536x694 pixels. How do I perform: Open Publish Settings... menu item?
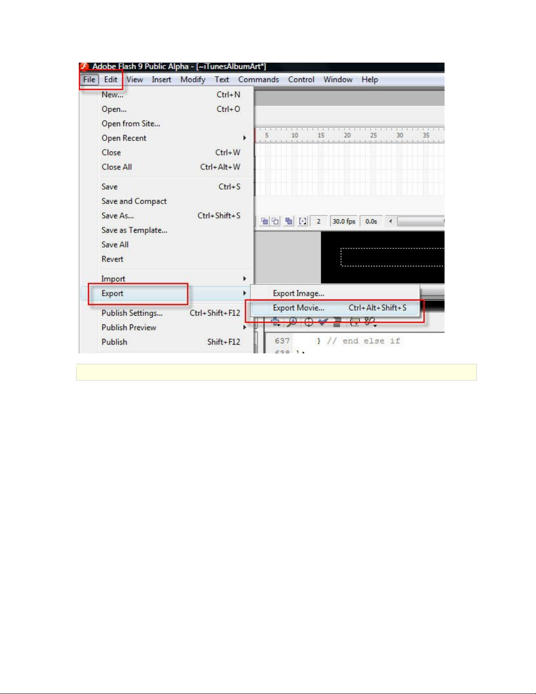coord(132,313)
